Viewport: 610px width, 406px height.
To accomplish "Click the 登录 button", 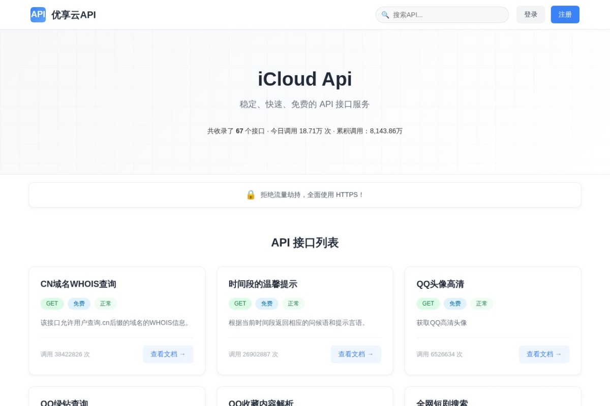I will [x=531, y=15].
